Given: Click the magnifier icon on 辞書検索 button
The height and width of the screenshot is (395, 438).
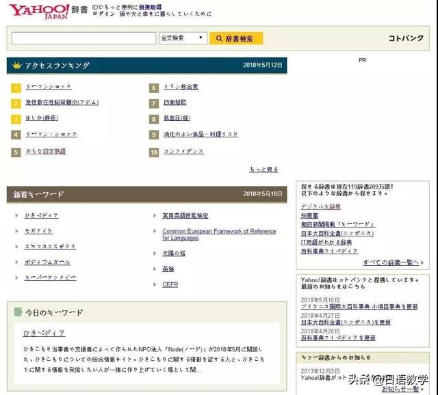Looking at the screenshot, I should coord(219,38).
